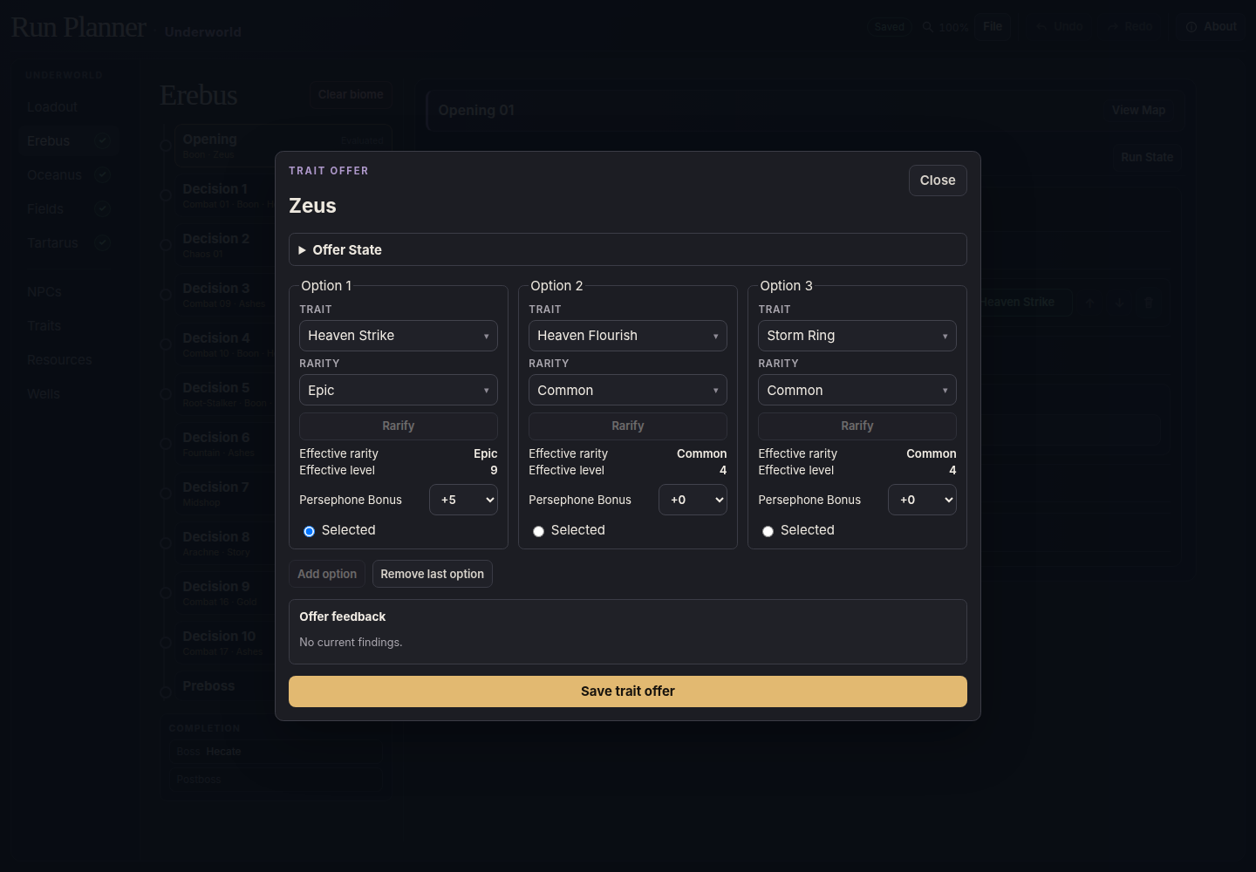
Task: Mark Option 3 as Selected
Action: click(x=768, y=531)
